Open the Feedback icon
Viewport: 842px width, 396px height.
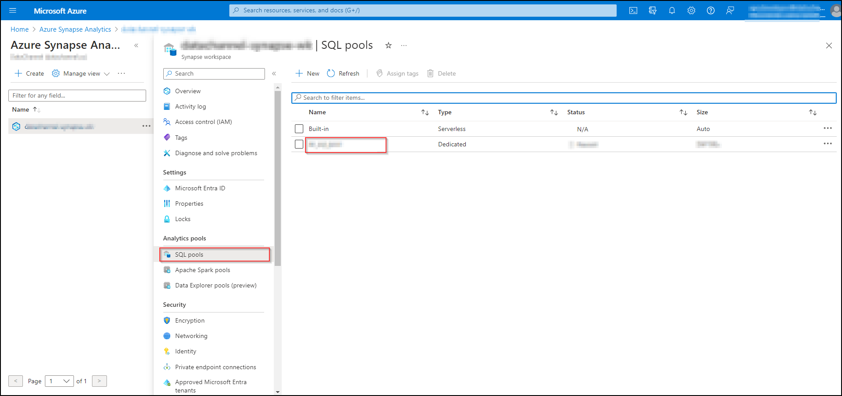coord(730,11)
